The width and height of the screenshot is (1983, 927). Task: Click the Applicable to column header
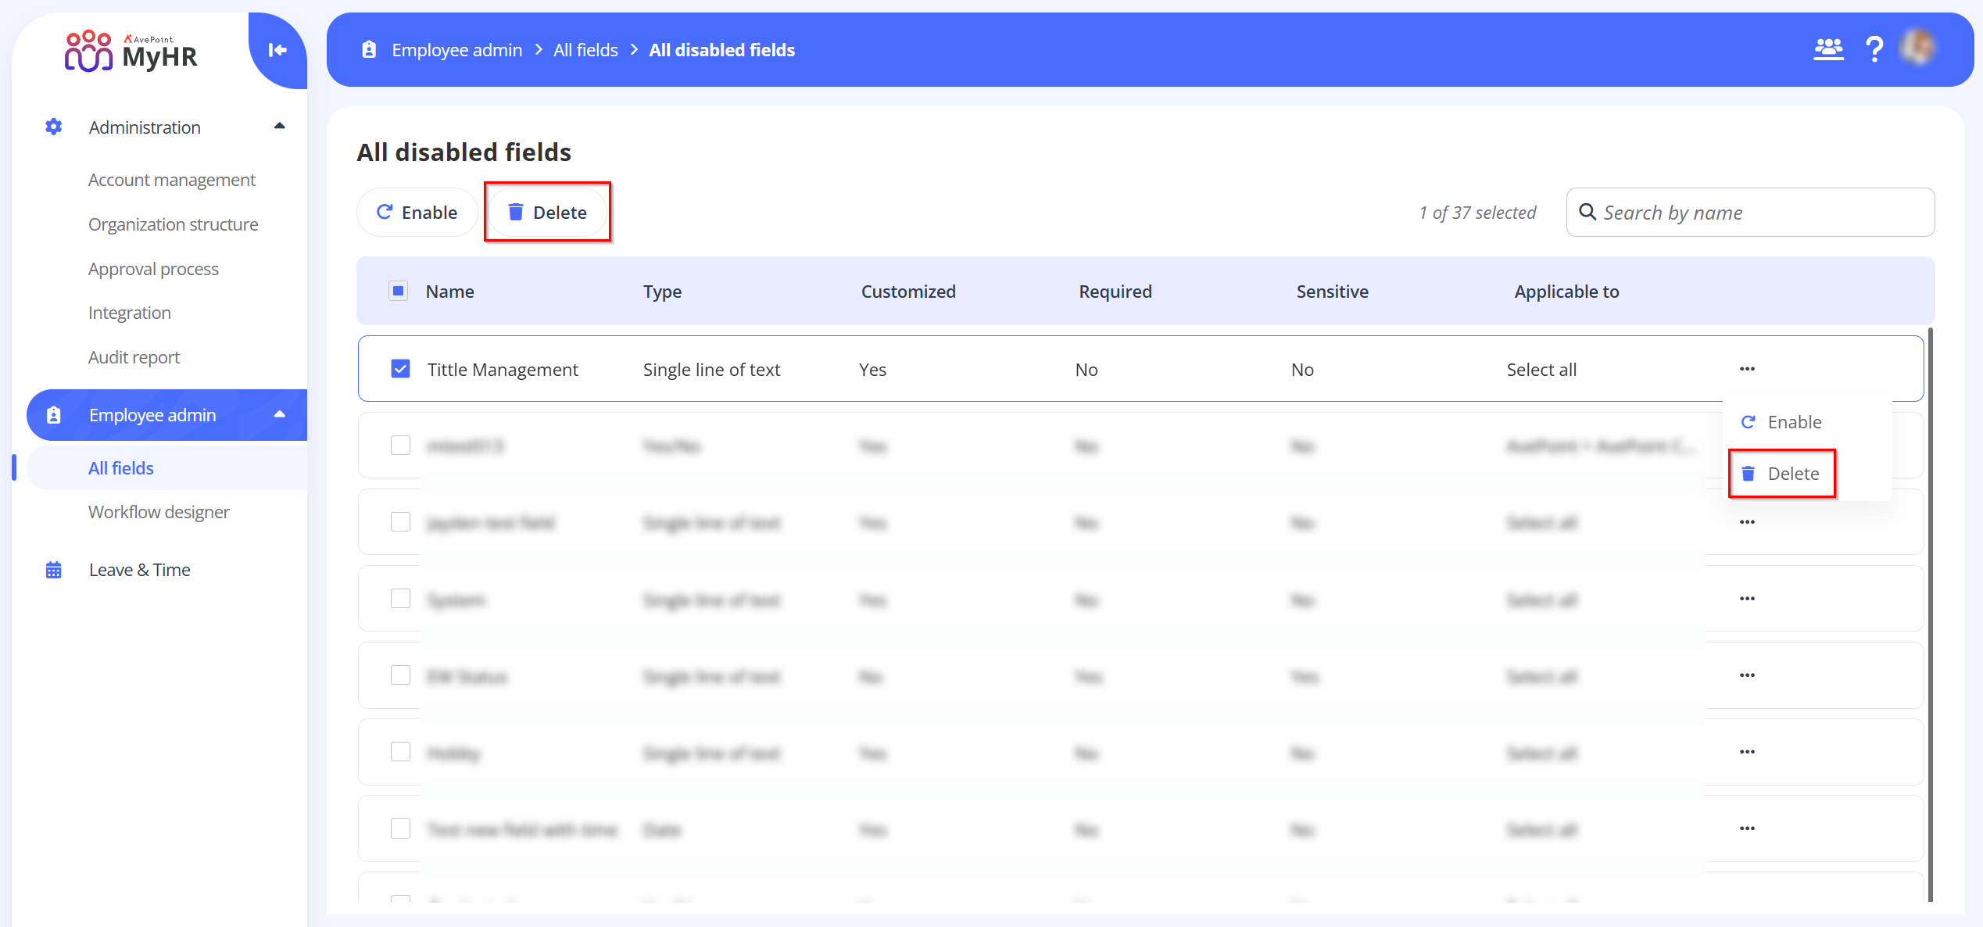tap(1566, 292)
